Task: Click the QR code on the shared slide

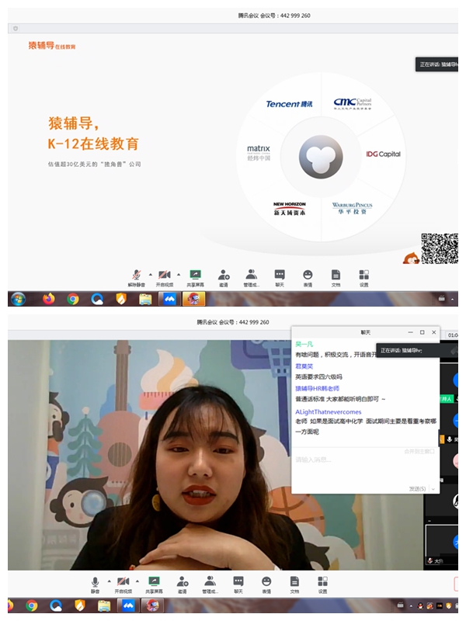Action: click(440, 248)
